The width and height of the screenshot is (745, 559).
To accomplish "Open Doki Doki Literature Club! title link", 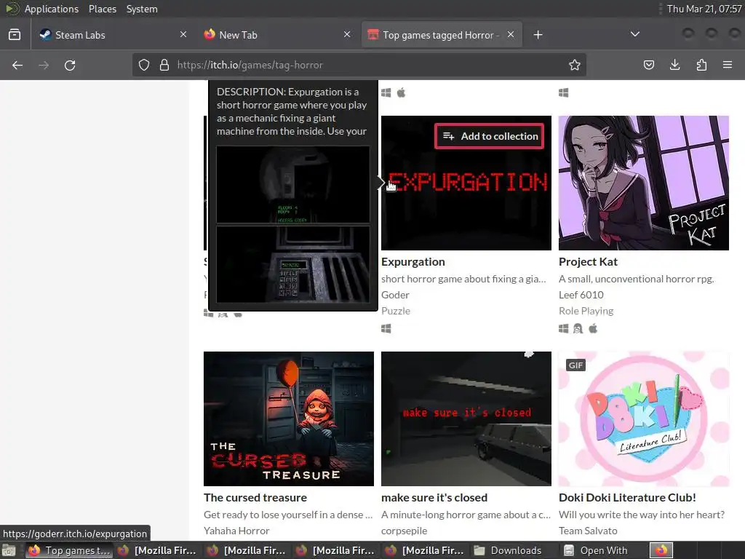I will click(627, 498).
